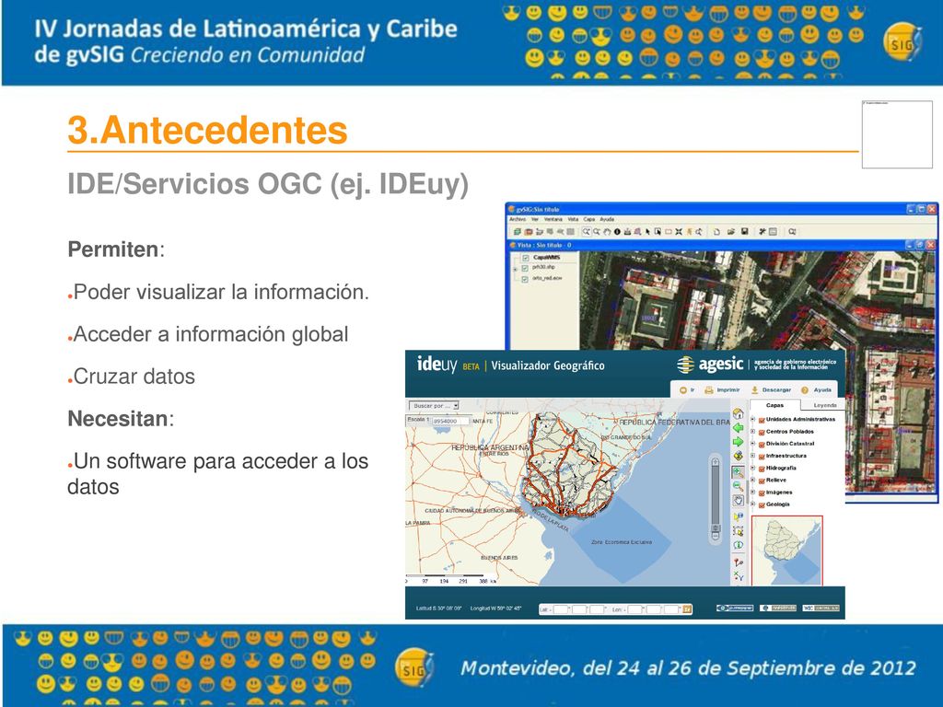
Task: Select the zoom-in magnifier in IDEuy toolbar
Action: [x=738, y=472]
